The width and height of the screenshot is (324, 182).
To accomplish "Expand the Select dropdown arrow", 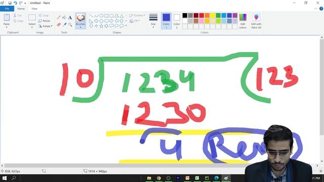I will click(32, 27).
